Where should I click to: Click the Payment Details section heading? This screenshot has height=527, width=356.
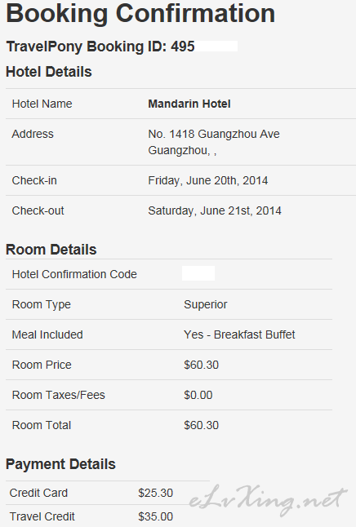[x=60, y=464]
